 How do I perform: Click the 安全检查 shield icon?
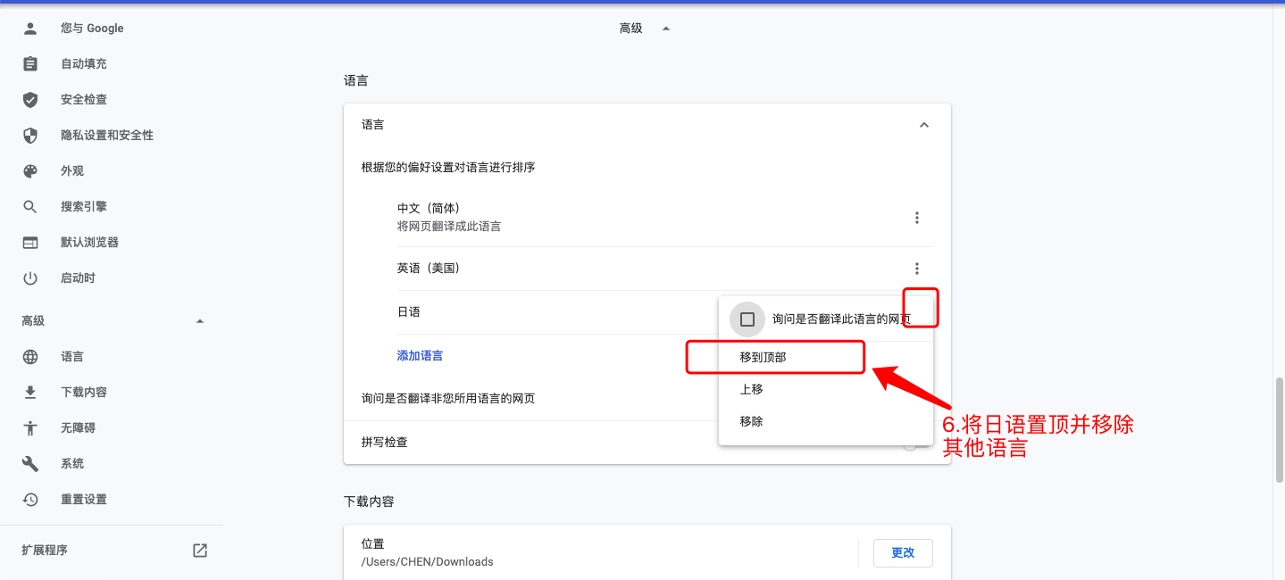(x=29, y=99)
